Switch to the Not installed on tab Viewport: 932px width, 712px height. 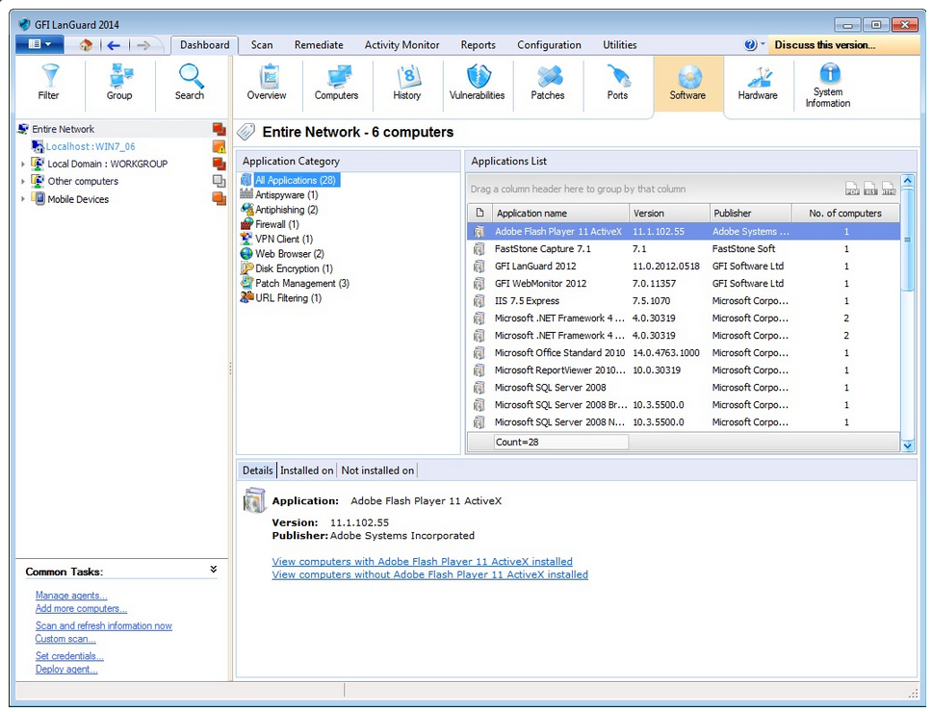377,470
